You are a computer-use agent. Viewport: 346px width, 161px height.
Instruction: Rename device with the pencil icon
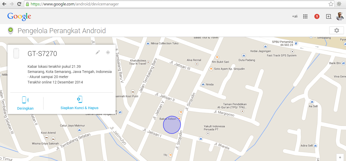point(98,52)
